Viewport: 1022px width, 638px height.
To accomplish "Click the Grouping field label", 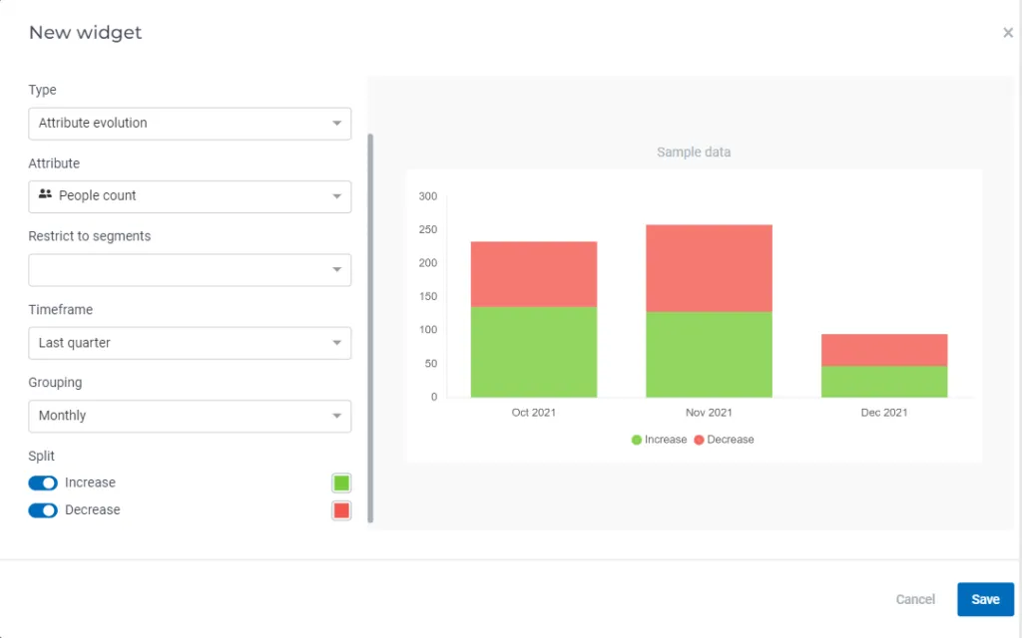I will coord(55,383).
